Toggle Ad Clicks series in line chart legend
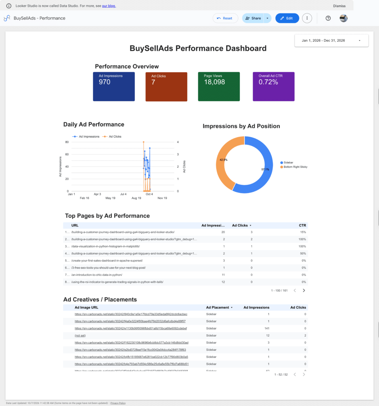Screen dimensions: 379x406 pyautogui.click(x=112, y=136)
